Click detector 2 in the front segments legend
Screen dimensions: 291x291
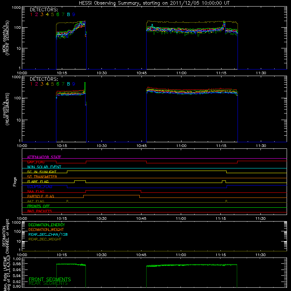pyautogui.click(x=37, y=15)
